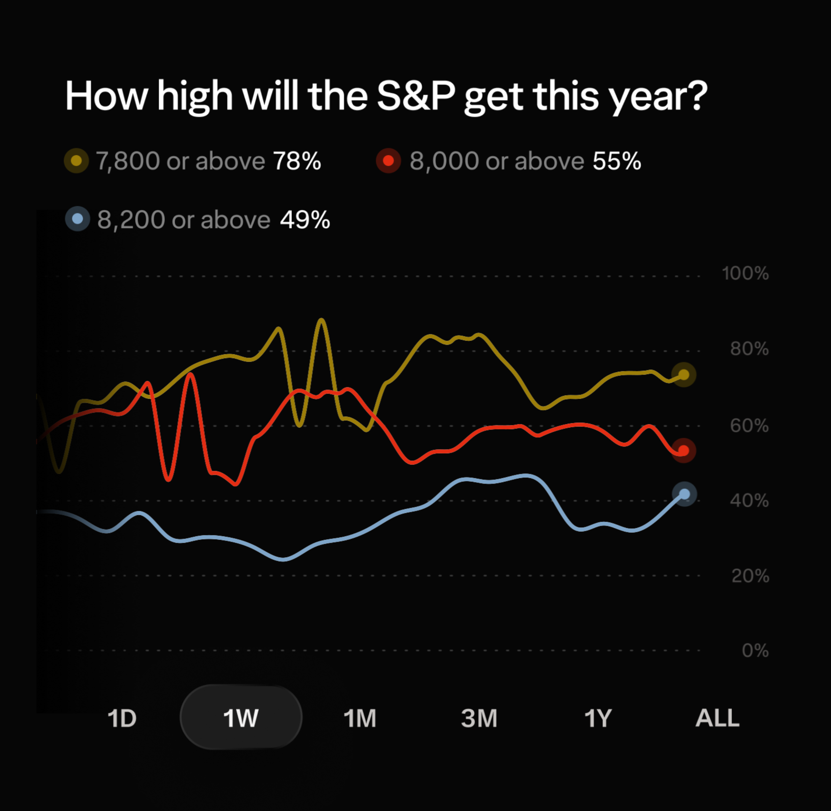Switch chart range to 1Y
Viewport: 831px width, 811px height.
point(598,718)
